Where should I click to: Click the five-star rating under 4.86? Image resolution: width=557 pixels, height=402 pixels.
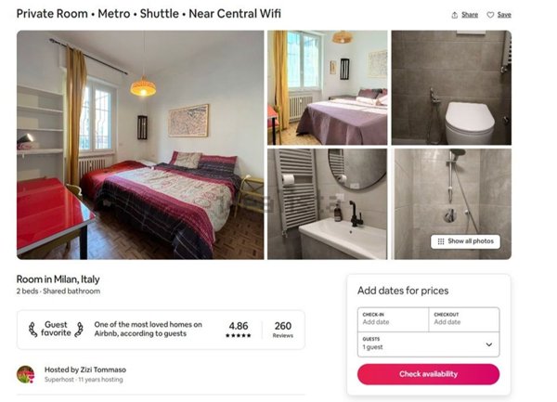pyautogui.click(x=238, y=335)
